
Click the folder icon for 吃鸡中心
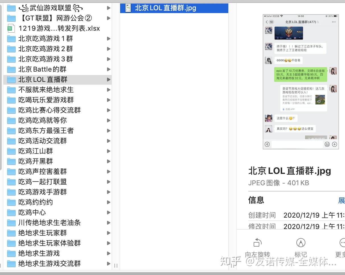click(11, 213)
